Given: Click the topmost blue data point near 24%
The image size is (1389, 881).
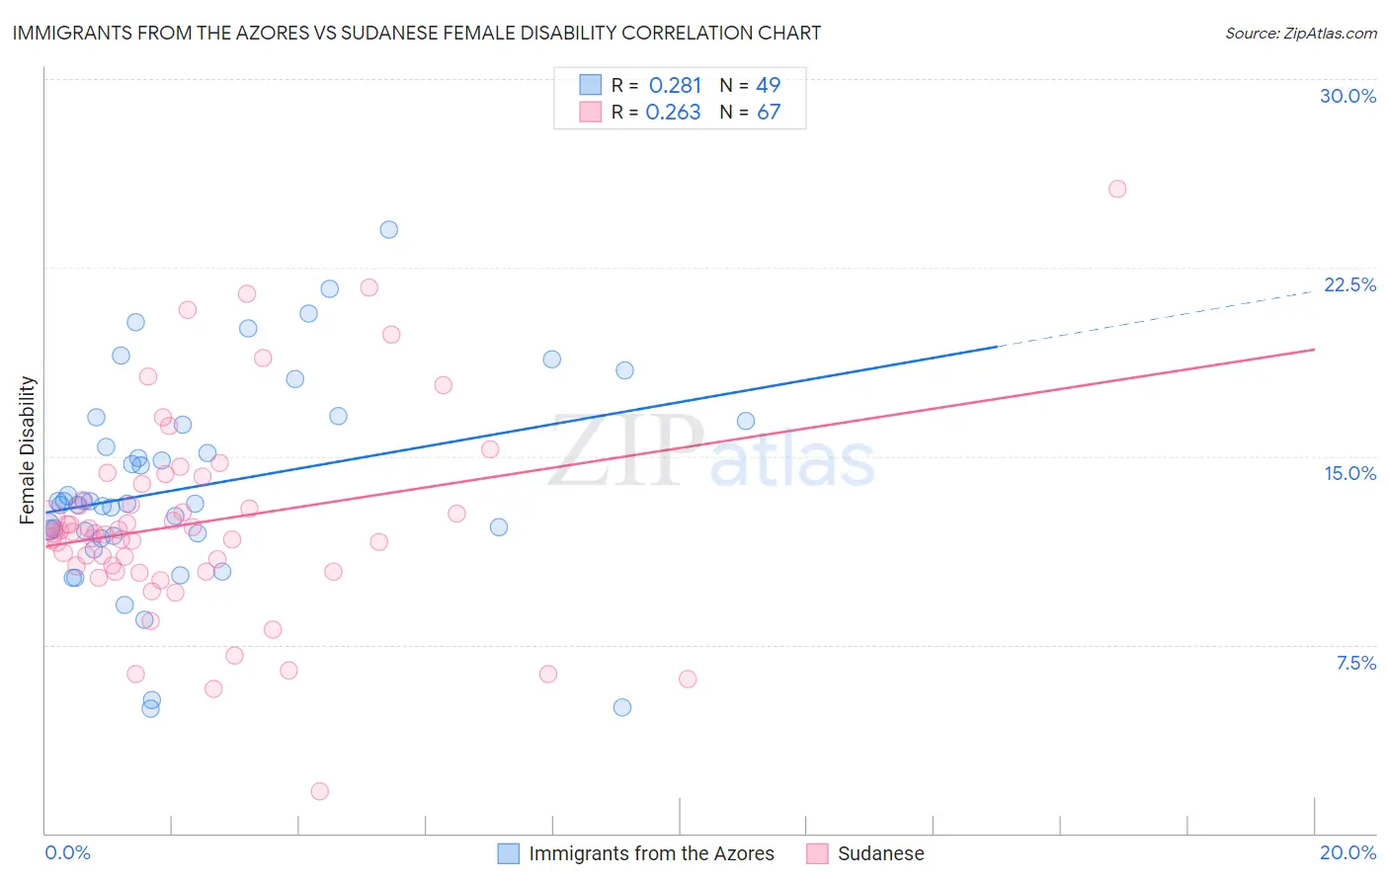Looking at the screenshot, I should coord(389,229).
